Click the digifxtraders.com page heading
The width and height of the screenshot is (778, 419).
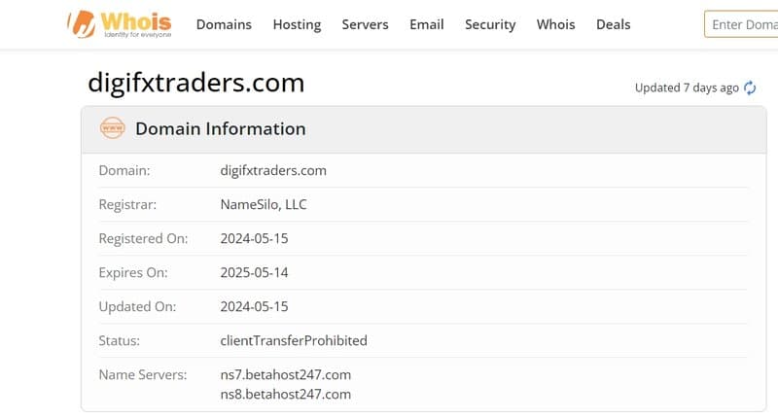(196, 83)
